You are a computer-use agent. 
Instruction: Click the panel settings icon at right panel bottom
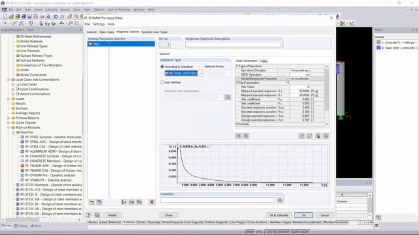pos(378,217)
